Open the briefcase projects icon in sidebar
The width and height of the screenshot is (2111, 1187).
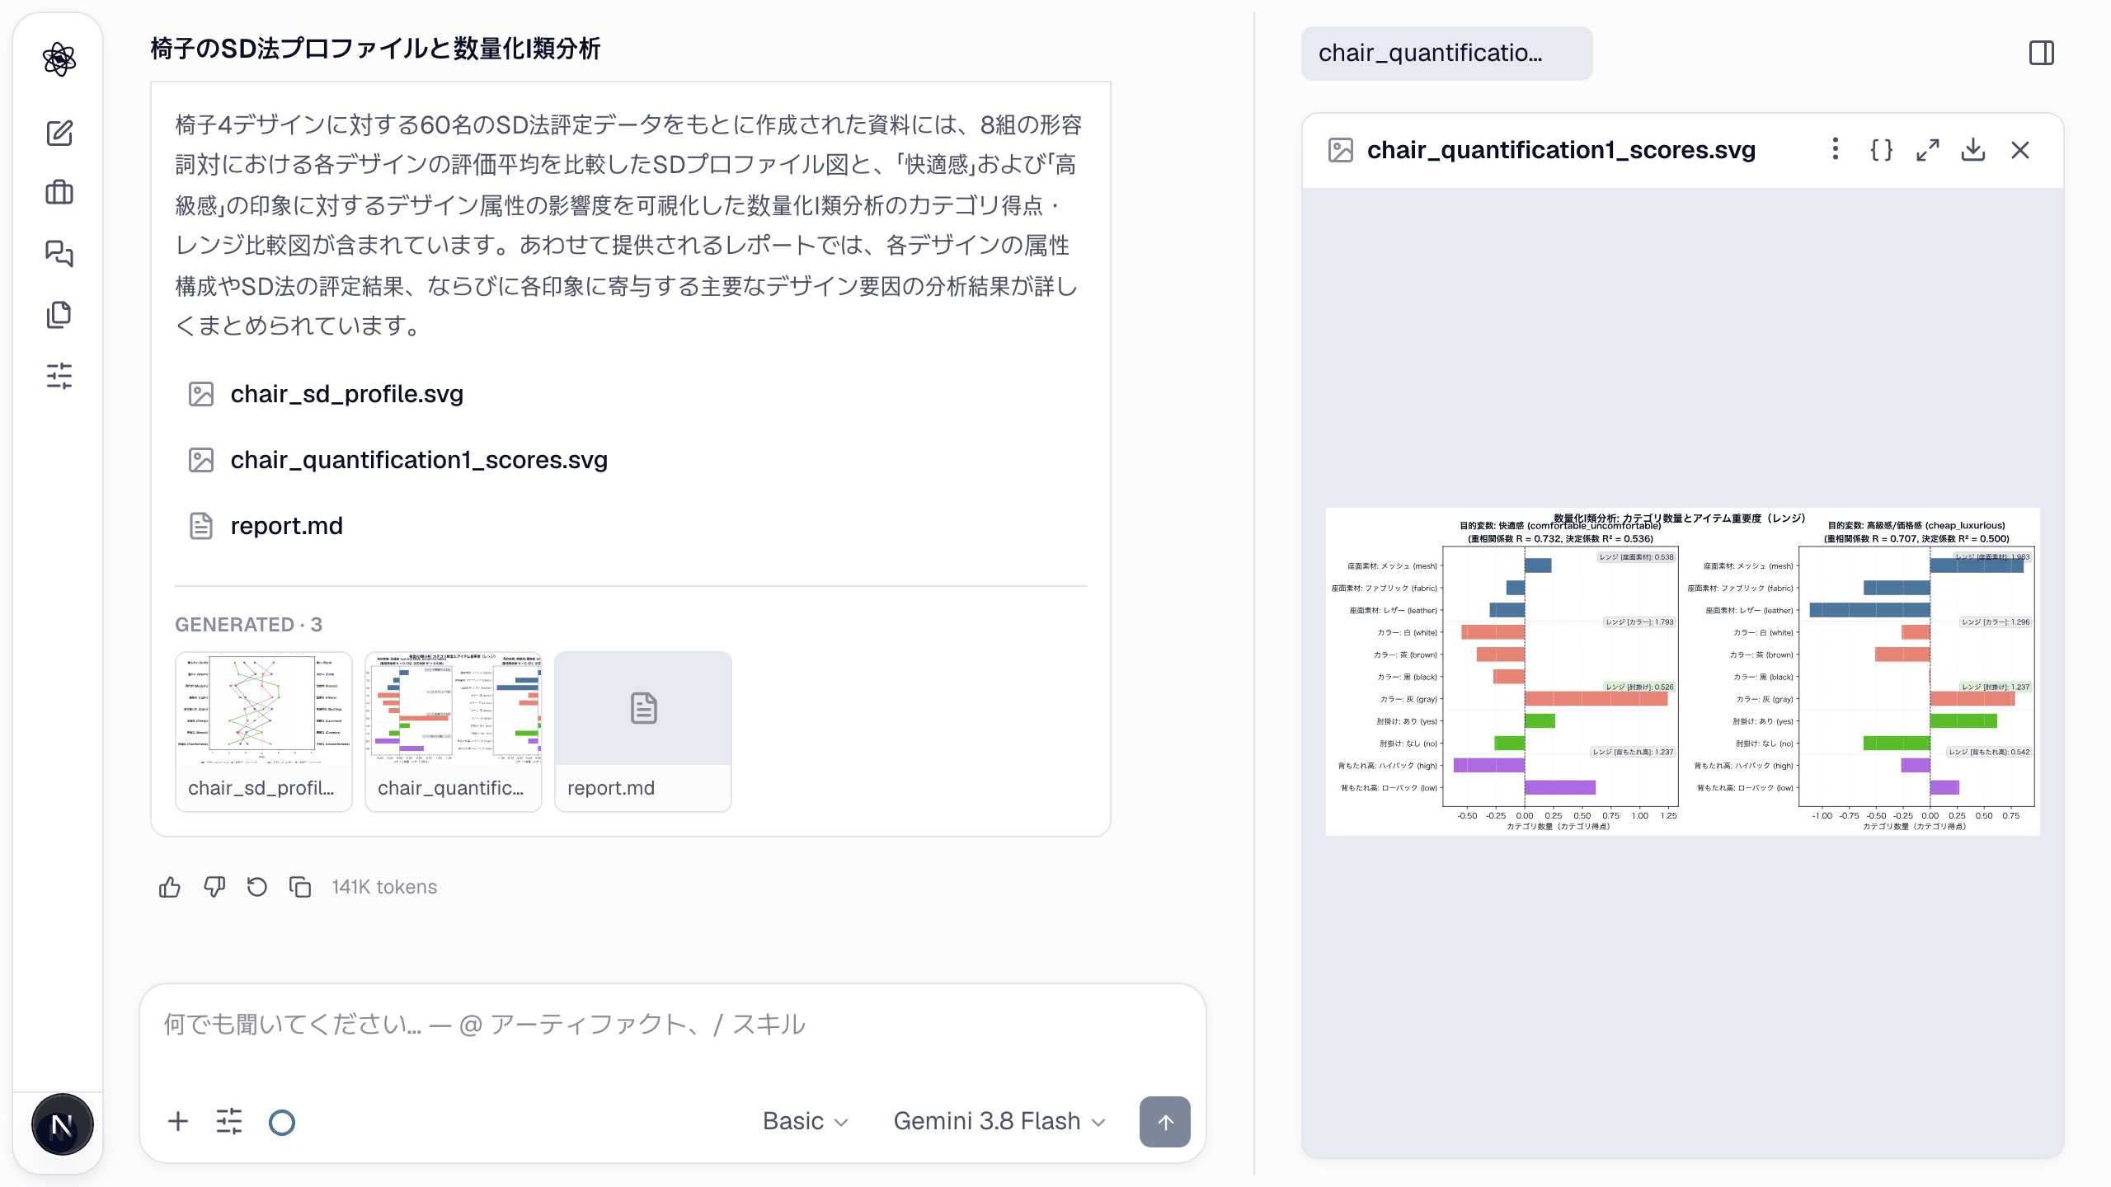point(59,193)
